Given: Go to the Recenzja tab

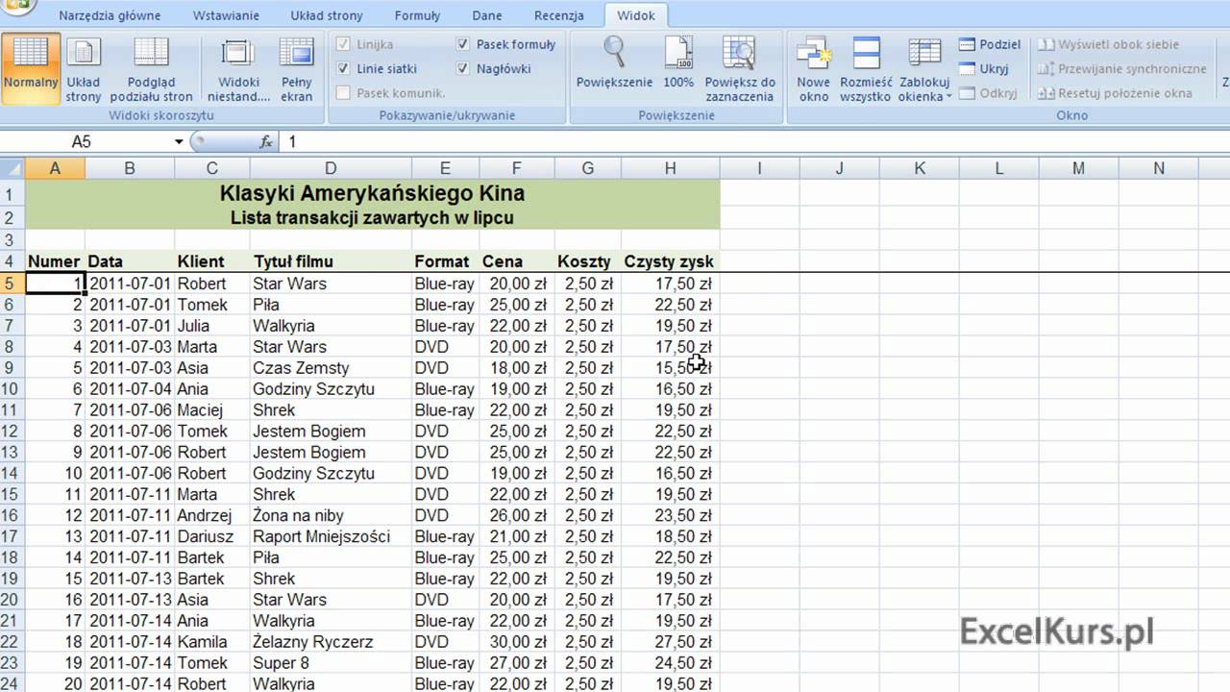Looking at the screenshot, I should coord(559,15).
